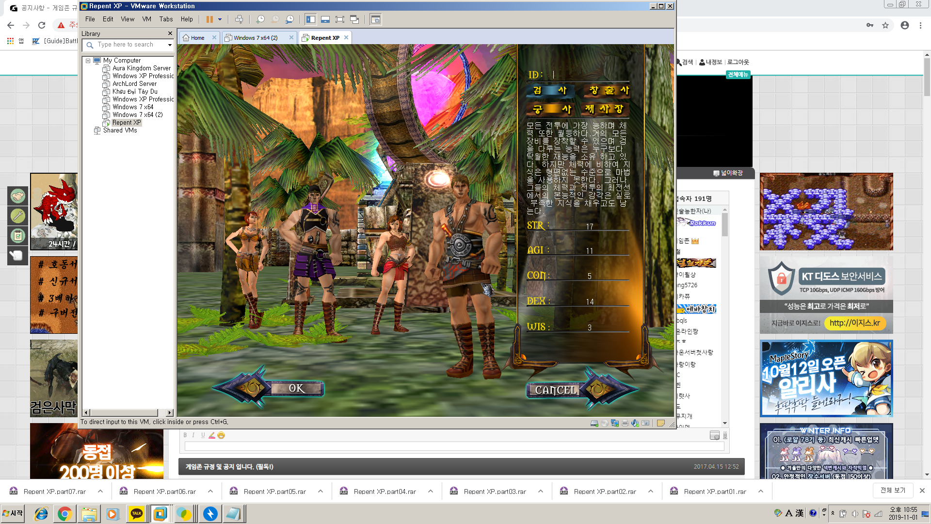Click the thumbnail bar view icon
This screenshot has width=931, height=524.
coord(325,19)
